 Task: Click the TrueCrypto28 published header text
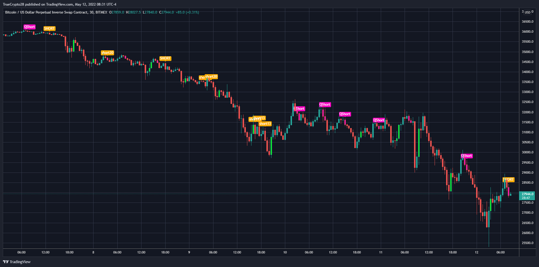tap(59, 4)
